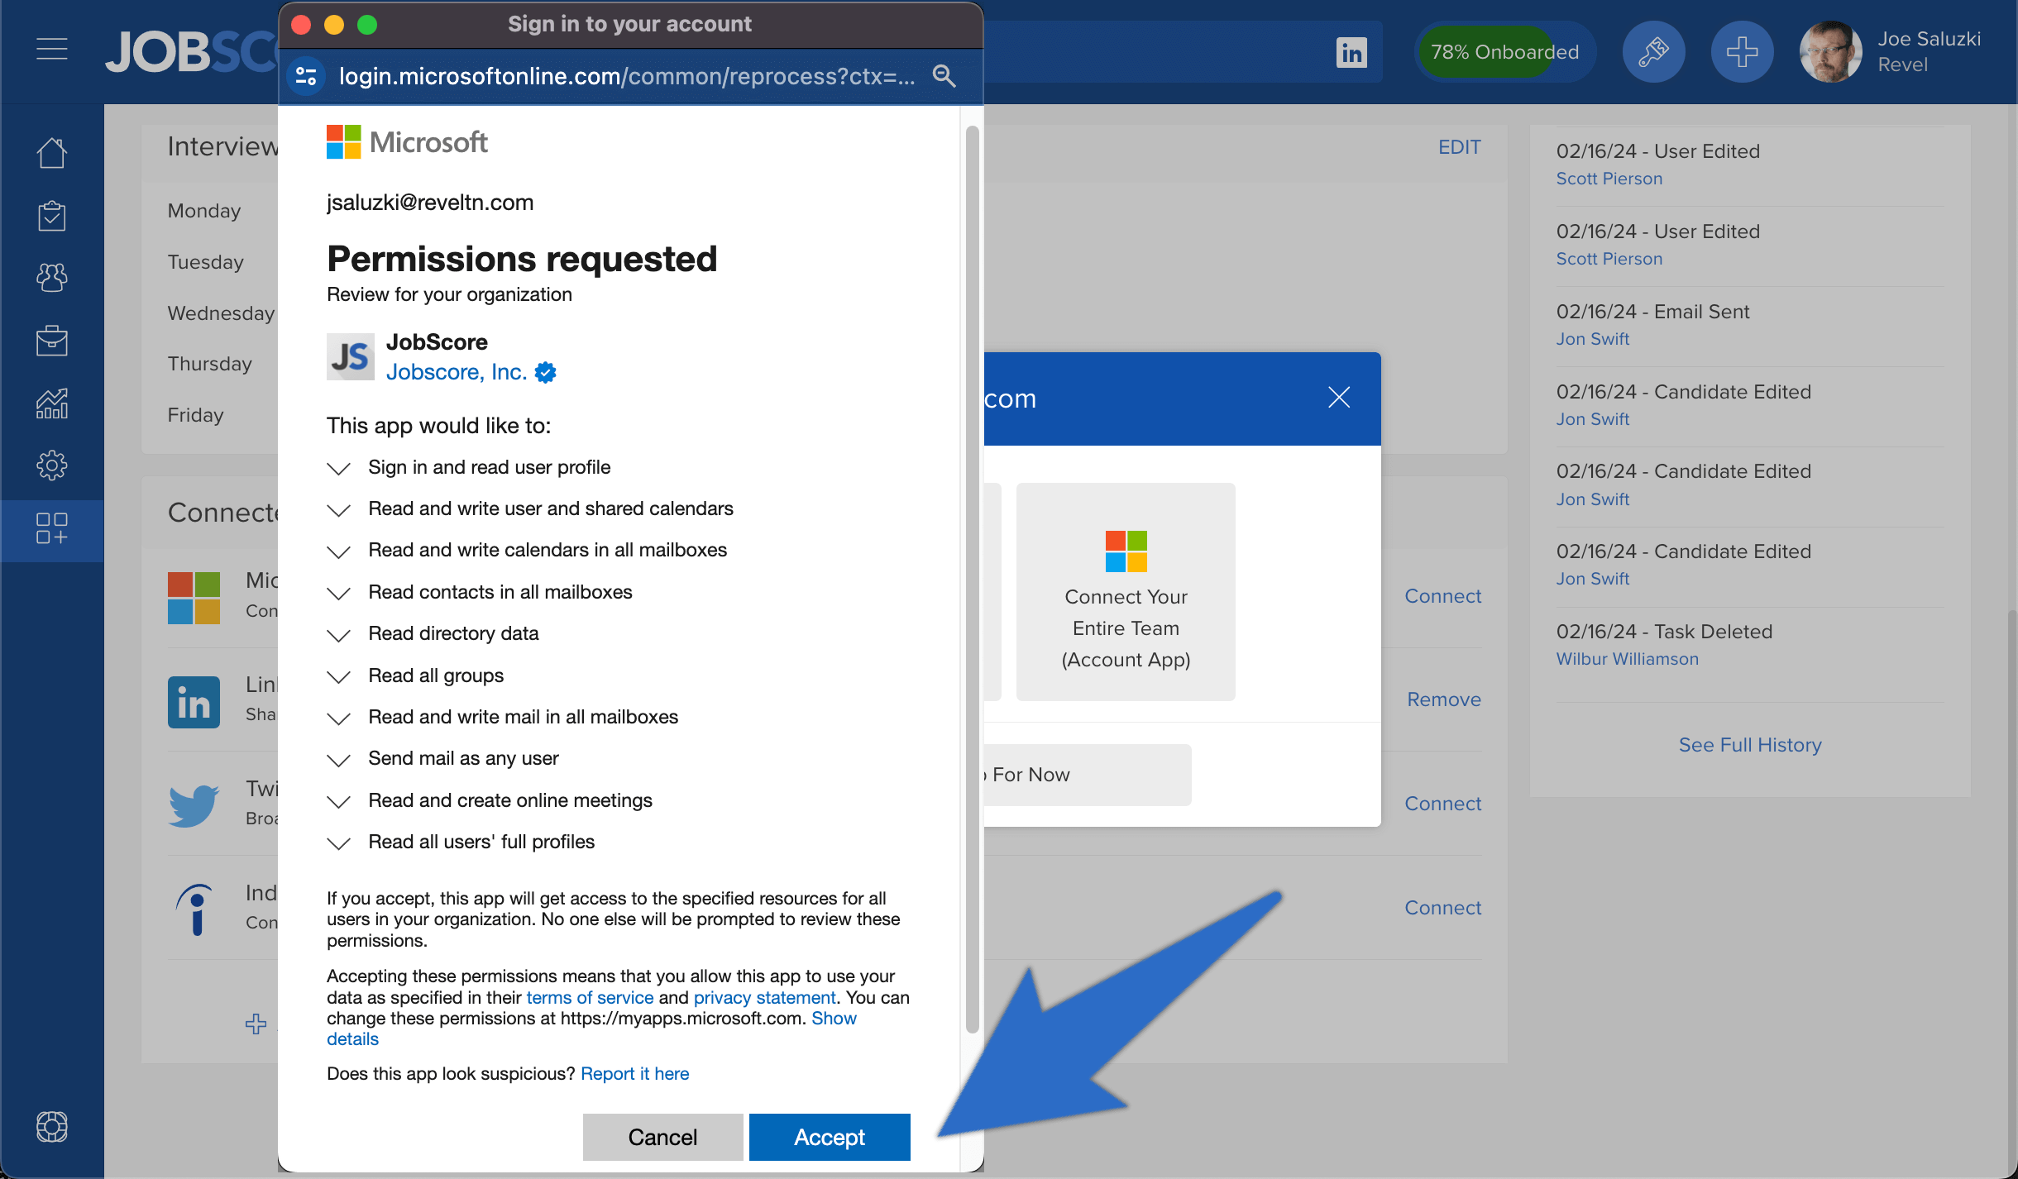Expand 'Read all groups' permission
This screenshot has width=2018, height=1179.
tap(338, 677)
